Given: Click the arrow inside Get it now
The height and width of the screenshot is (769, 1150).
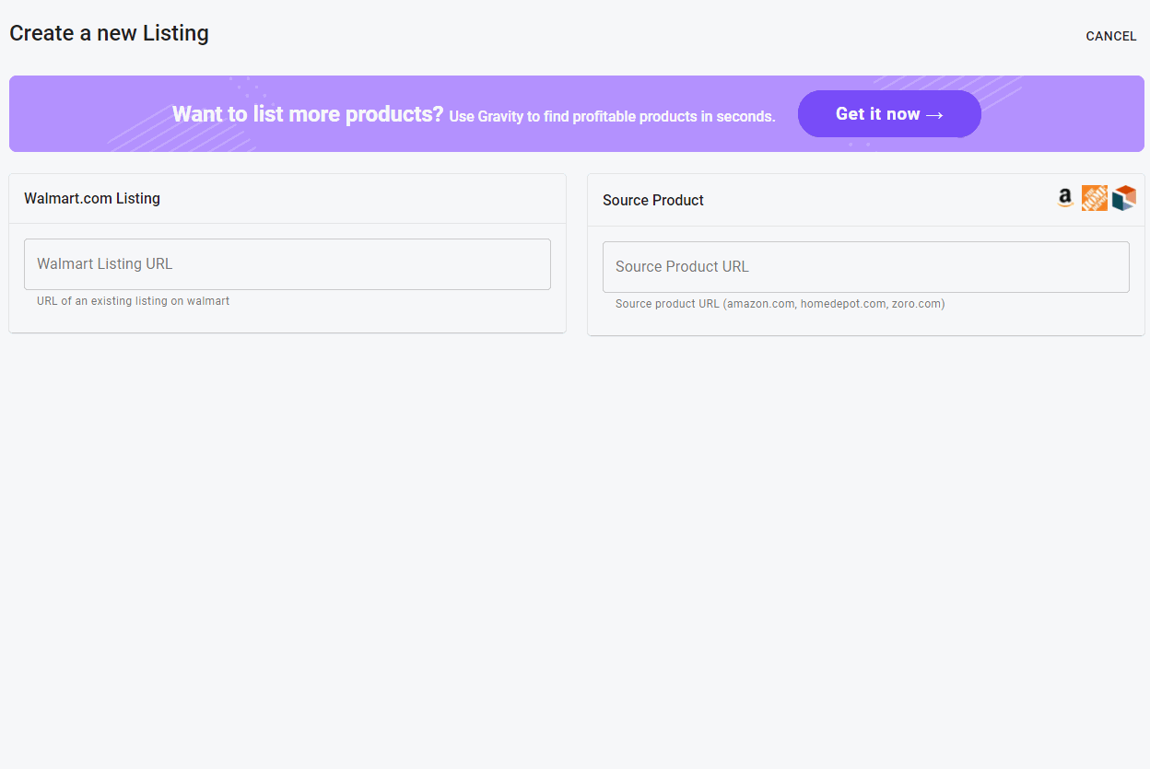Looking at the screenshot, I should [933, 114].
